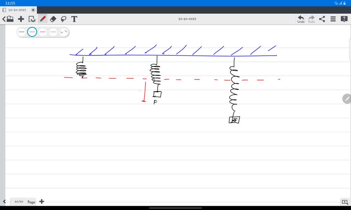Image resolution: width=351 pixels, height=210 pixels.
Task: Share the current note
Action: [x=322, y=19]
